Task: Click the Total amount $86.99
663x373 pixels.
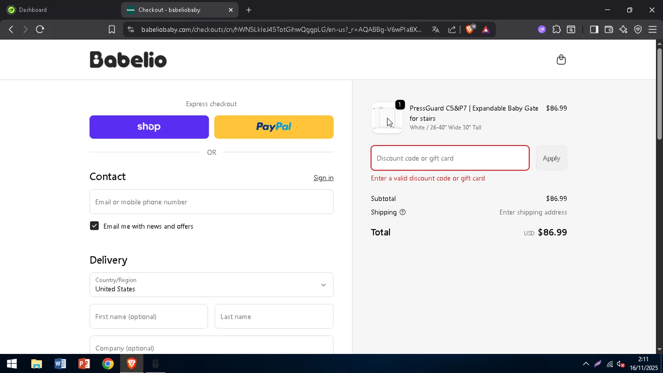Action: tap(552, 232)
